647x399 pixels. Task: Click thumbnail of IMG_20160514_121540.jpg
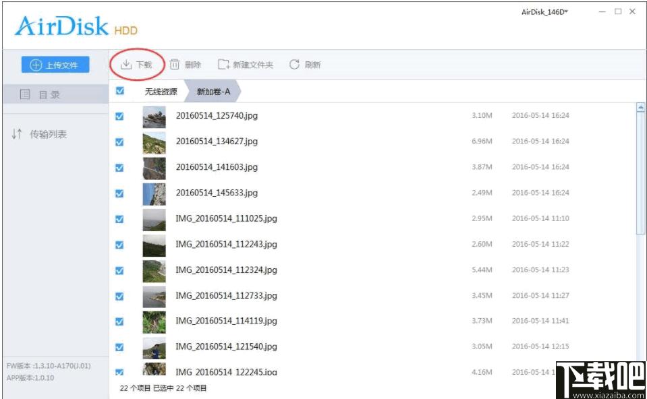(154, 348)
